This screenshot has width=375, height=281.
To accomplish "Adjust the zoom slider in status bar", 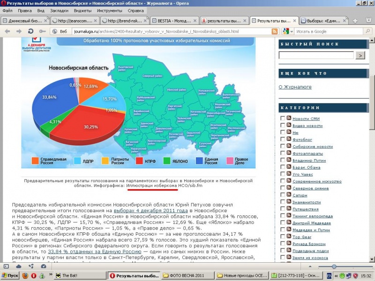I will pyautogui.click(x=334, y=266).
